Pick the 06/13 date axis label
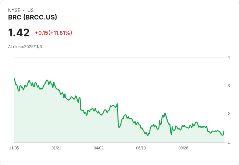 tap(141, 148)
